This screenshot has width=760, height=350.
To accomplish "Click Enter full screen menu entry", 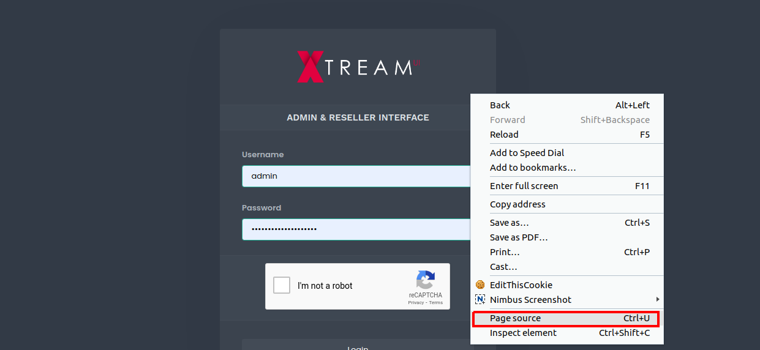I will click(524, 186).
